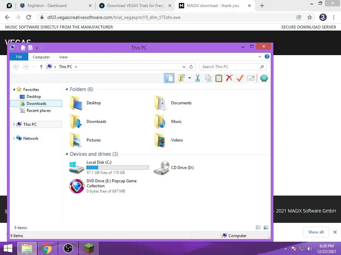
Task: Open the address bar history dropdown
Action: pyautogui.click(x=184, y=67)
